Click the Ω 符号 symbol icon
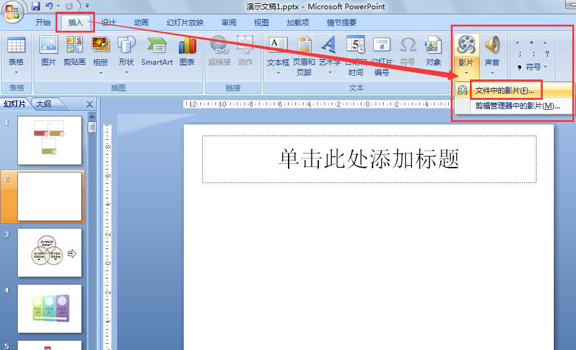Screen dimensions: 576x350 click(408, 51)
